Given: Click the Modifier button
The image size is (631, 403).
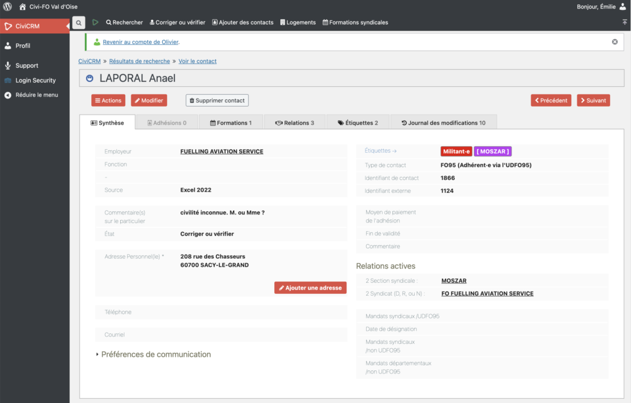Looking at the screenshot, I should pyautogui.click(x=149, y=100).
